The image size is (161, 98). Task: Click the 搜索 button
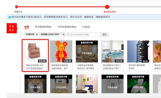coord(104,35)
